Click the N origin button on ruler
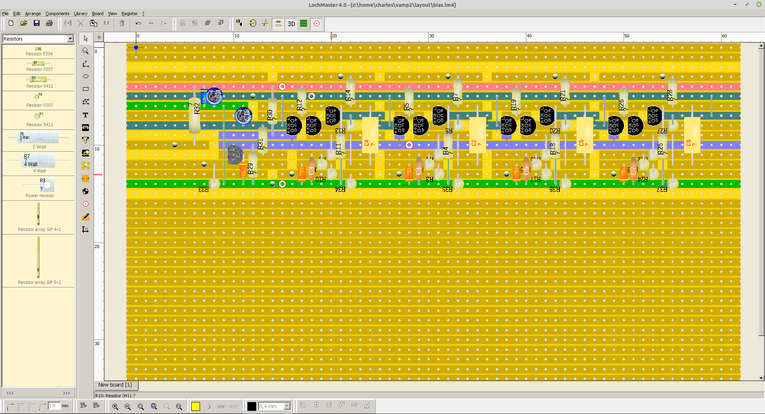 [99, 37]
